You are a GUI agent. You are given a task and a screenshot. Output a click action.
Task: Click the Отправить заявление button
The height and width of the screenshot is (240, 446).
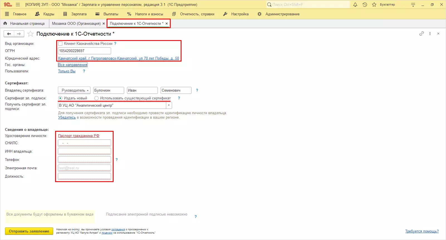point(29,231)
